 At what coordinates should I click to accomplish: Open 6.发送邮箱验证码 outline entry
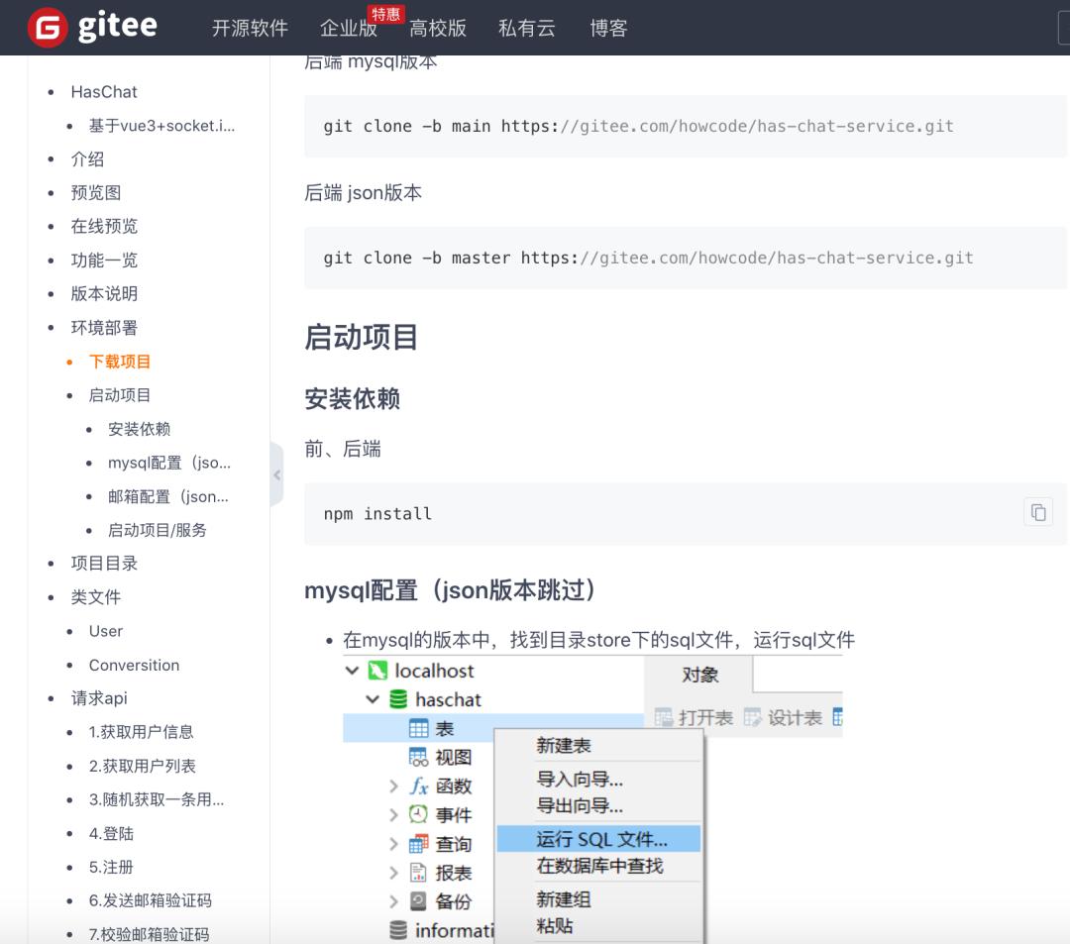click(151, 900)
